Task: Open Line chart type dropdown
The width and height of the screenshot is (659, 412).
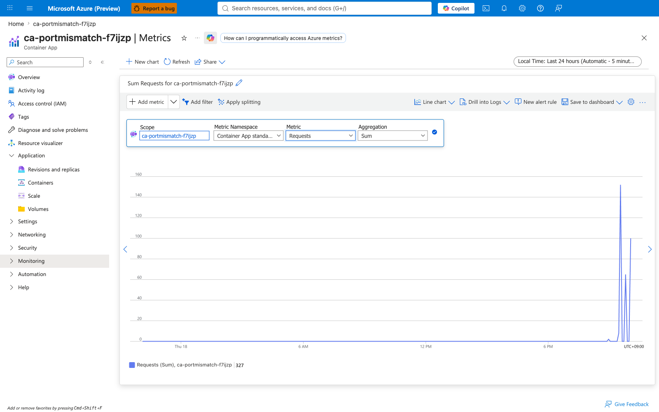Action: (435, 102)
